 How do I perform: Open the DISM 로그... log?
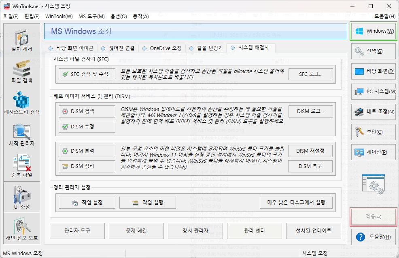point(311,111)
